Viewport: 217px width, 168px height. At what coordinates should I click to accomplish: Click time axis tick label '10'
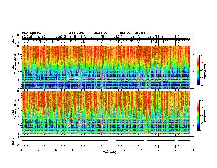(193, 150)
